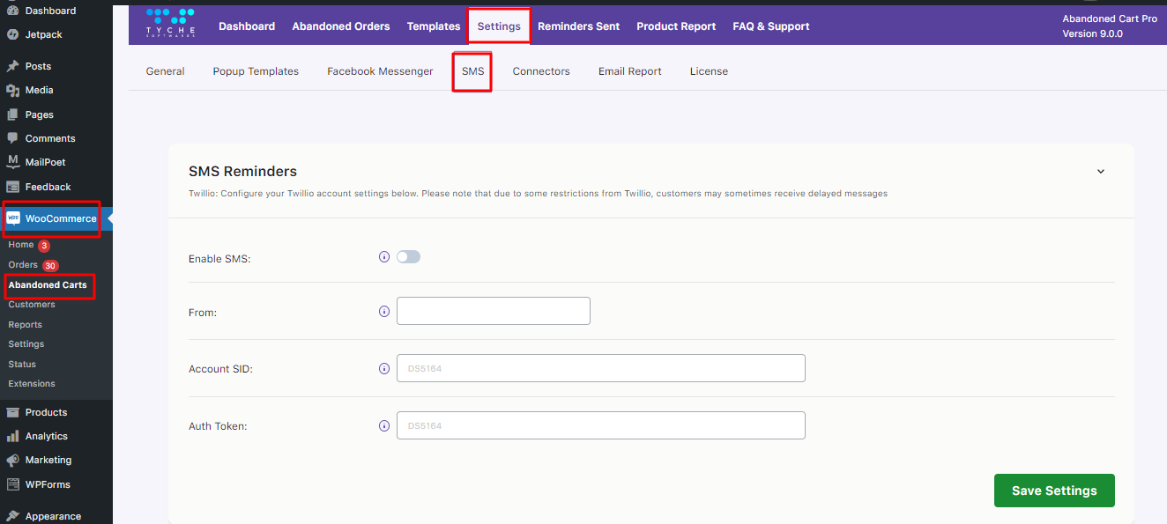Switch to the Popup Templates sub-tab

[x=256, y=71]
